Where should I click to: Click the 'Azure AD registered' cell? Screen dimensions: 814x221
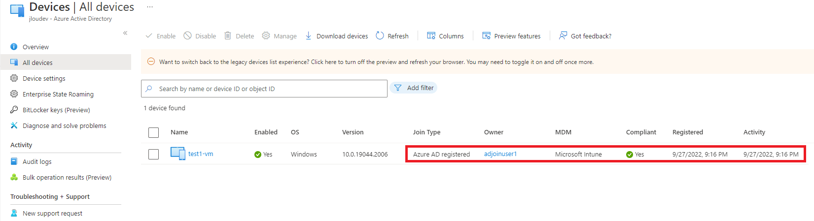pyautogui.click(x=442, y=154)
